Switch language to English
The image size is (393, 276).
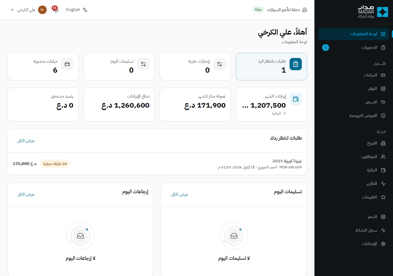(x=77, y=10)
